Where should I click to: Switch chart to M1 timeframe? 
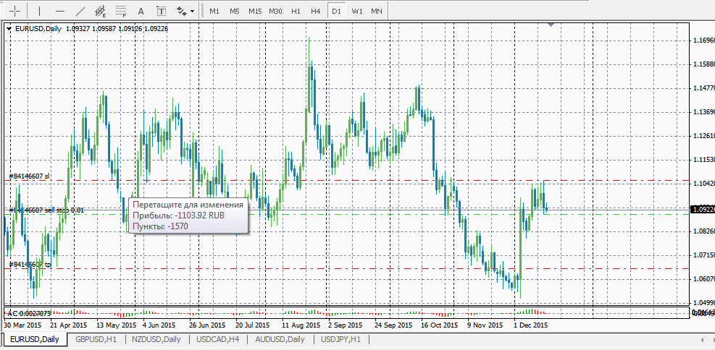(214, 11)
